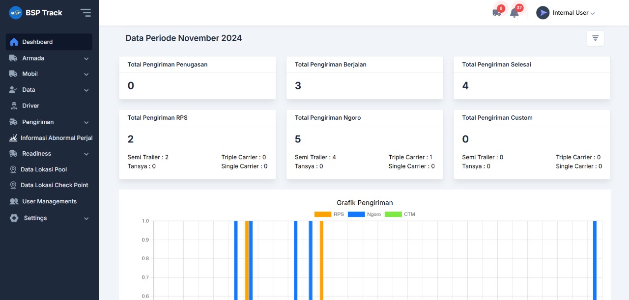This screenshot has height=300, width=629.
Task: Click the Informasi Abnormal chart icon
Action: pyautogui.click(x=13, y=138)
